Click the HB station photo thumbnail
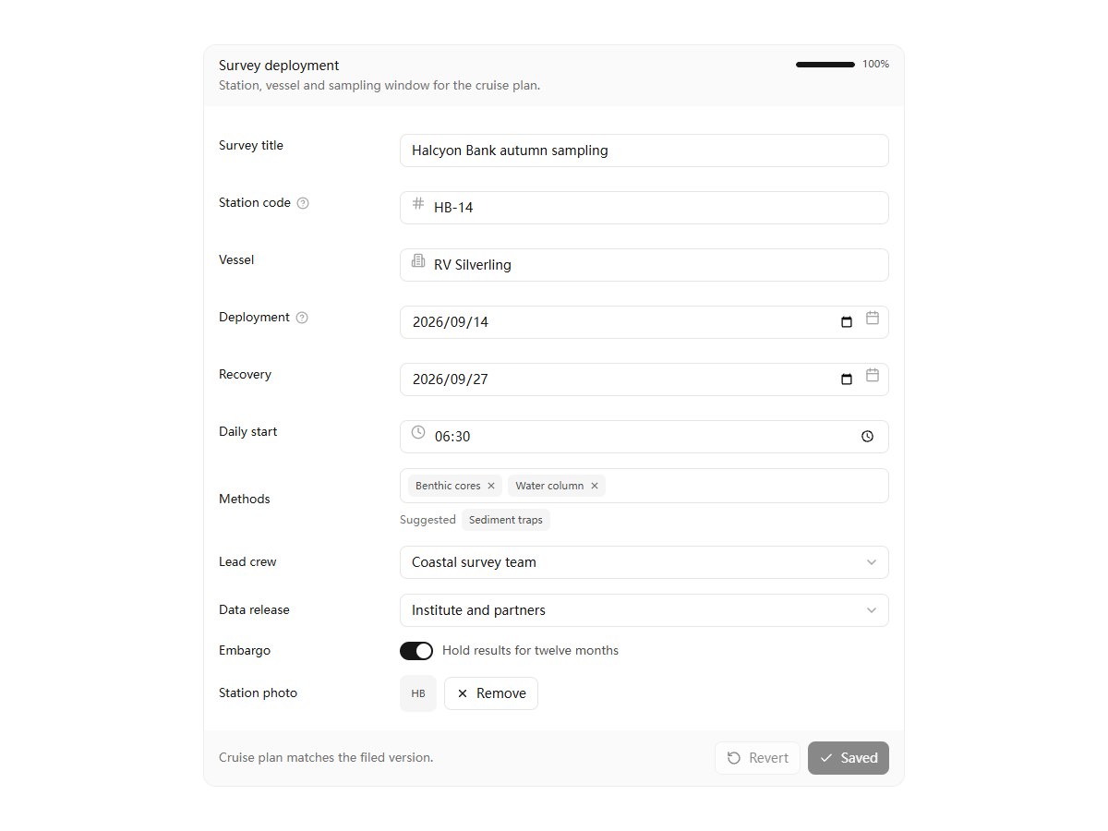The height and width of the screenshot is (831, 1108). coord(418,693)
